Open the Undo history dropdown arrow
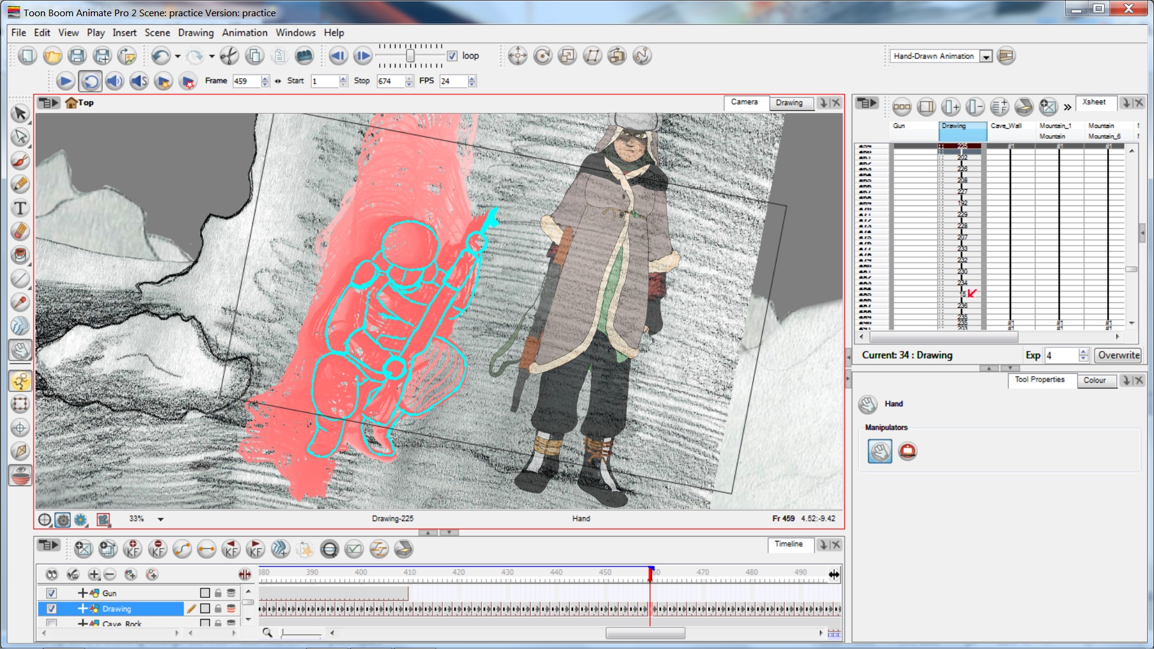The width and height of the screenshot is (1154, 649). pyautogui.click(x=177, y=56)
